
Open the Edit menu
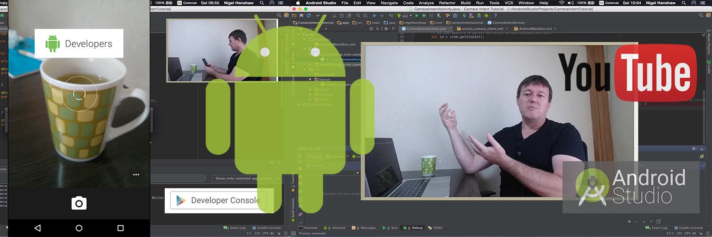(357, 3)
